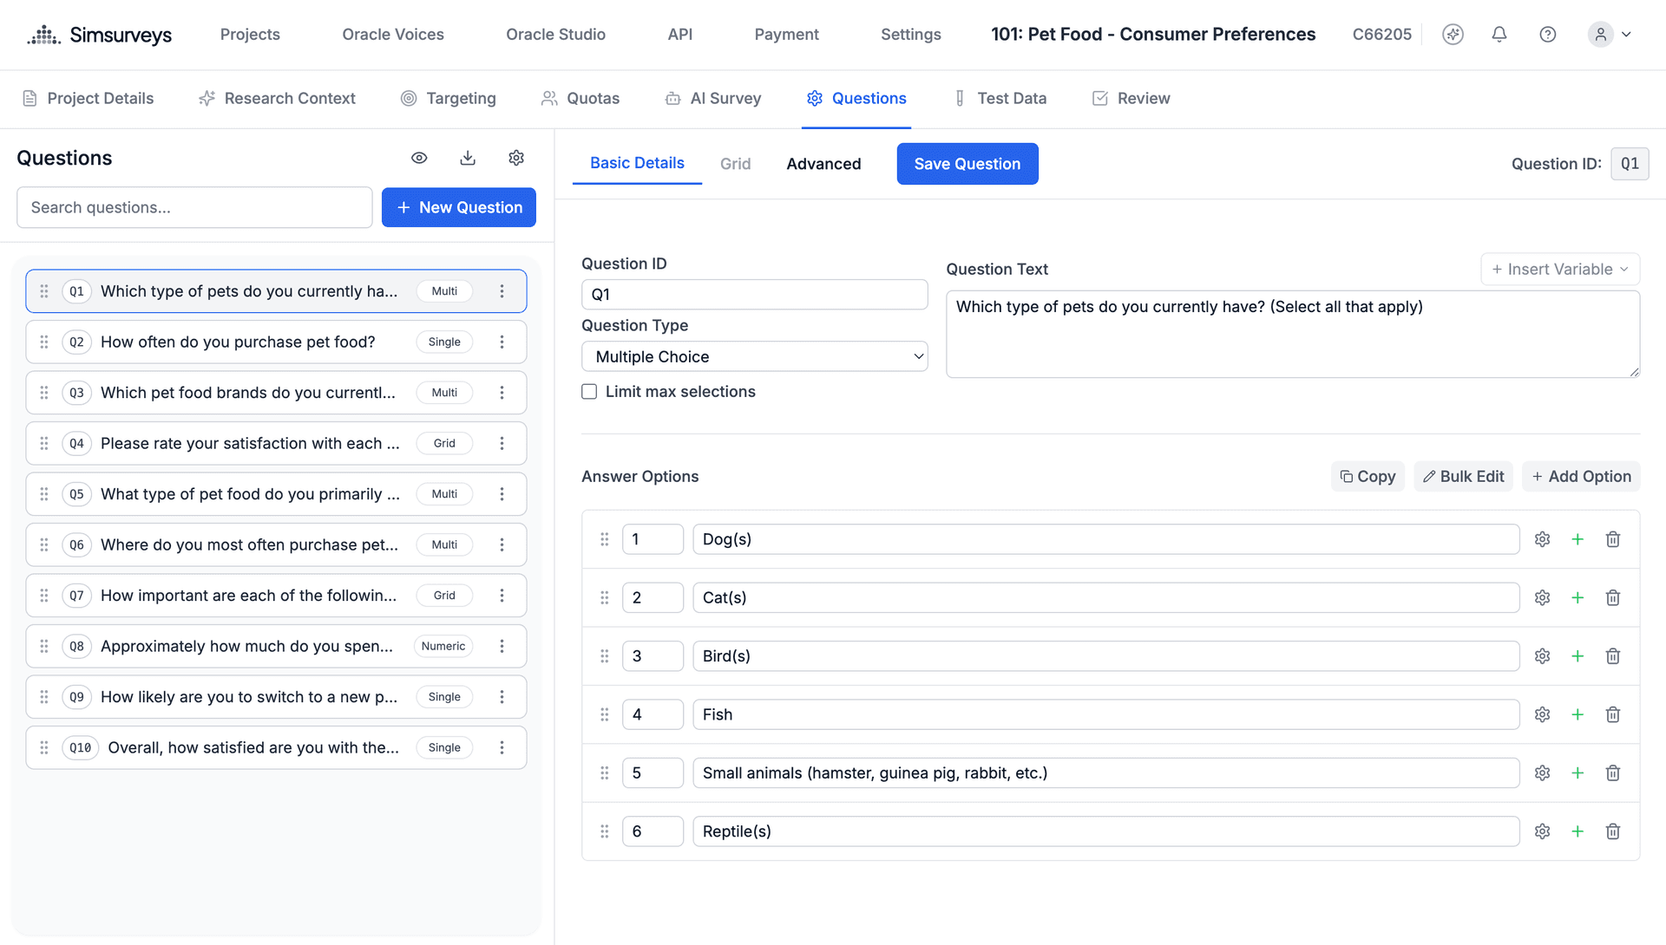Toggle question preview eye icon

(x=419, y=158)
